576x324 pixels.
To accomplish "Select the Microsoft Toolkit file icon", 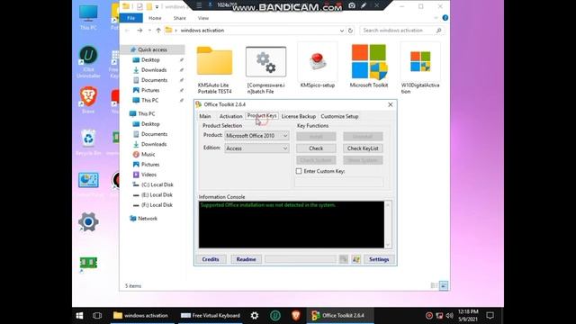I will point(369,61).
